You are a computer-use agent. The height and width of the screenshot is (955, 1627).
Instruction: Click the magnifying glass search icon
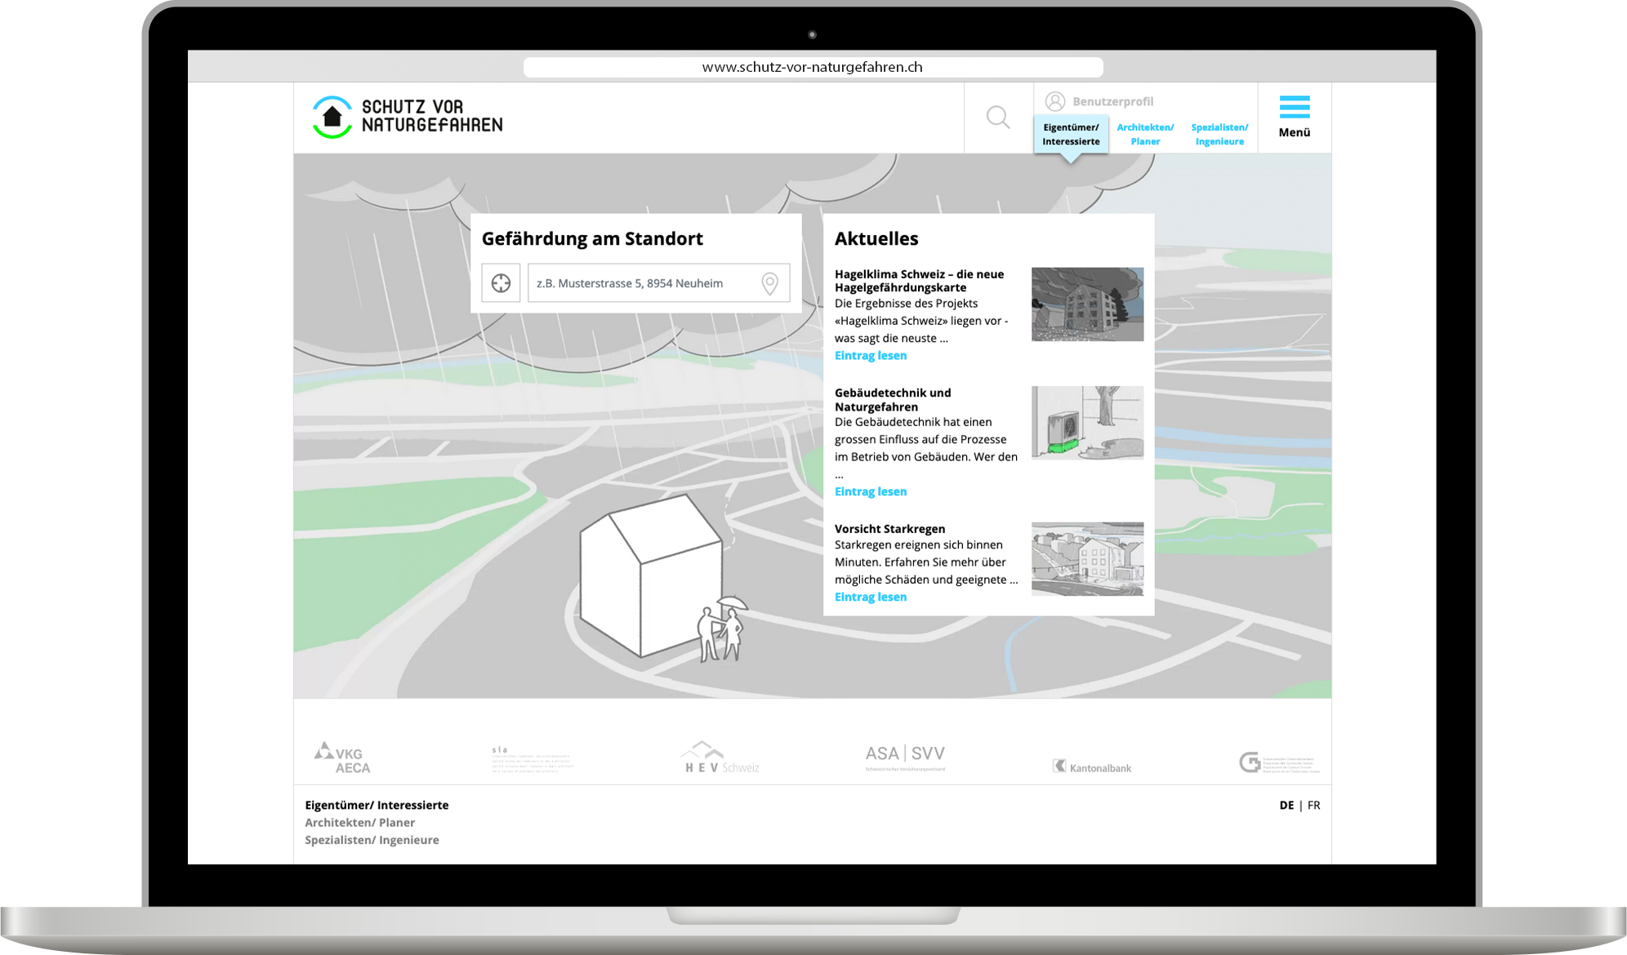(x=997, y=118)
